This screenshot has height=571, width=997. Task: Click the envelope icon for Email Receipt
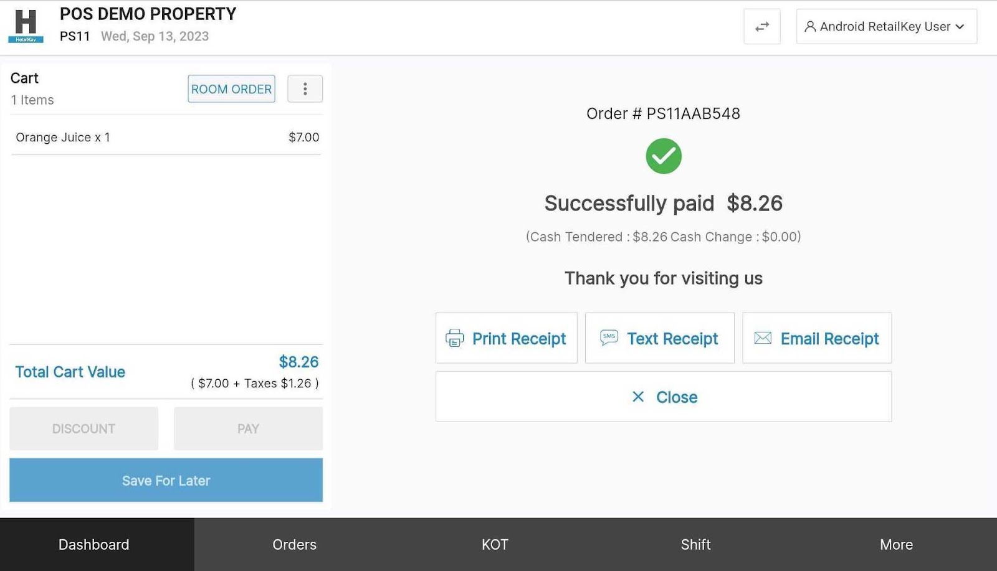[x=763, y=338]
